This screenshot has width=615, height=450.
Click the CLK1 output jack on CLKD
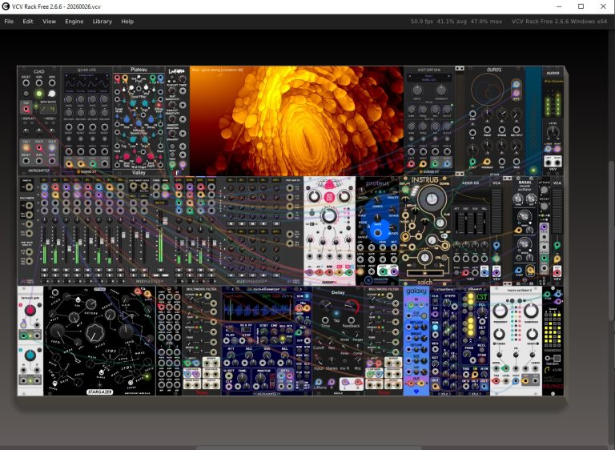pyautogui.click(x=26, y=147)
